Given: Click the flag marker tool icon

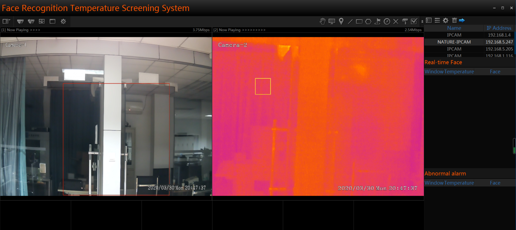Looking at the screenshot, I should 378,21.
